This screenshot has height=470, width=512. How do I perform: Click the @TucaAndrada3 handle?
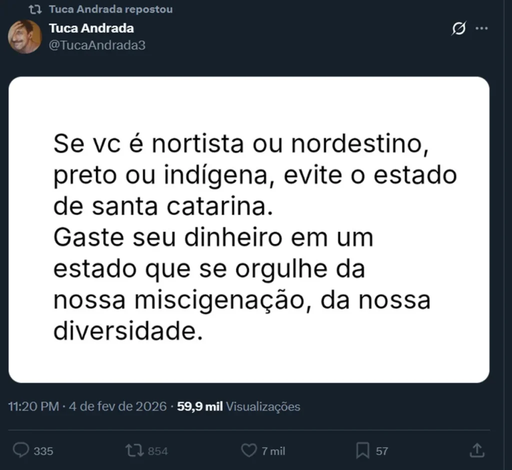97,45
